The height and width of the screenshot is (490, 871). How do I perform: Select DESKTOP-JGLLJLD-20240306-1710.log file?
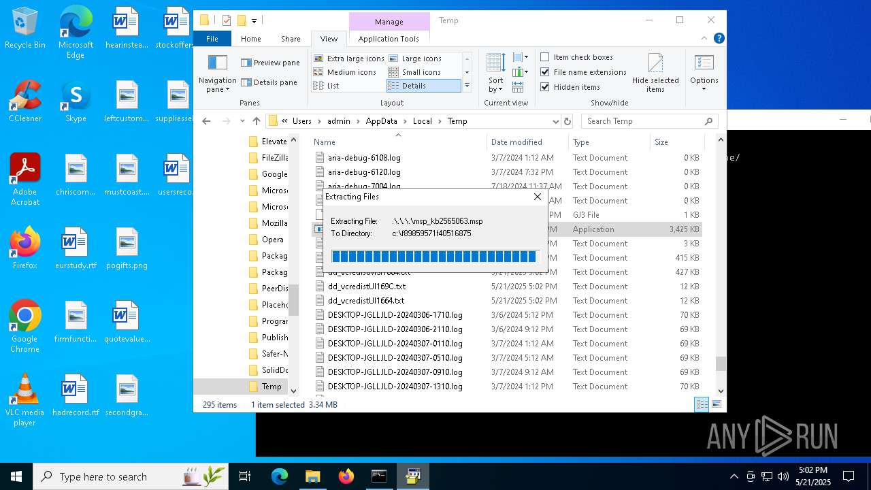[x=395, y=315]
